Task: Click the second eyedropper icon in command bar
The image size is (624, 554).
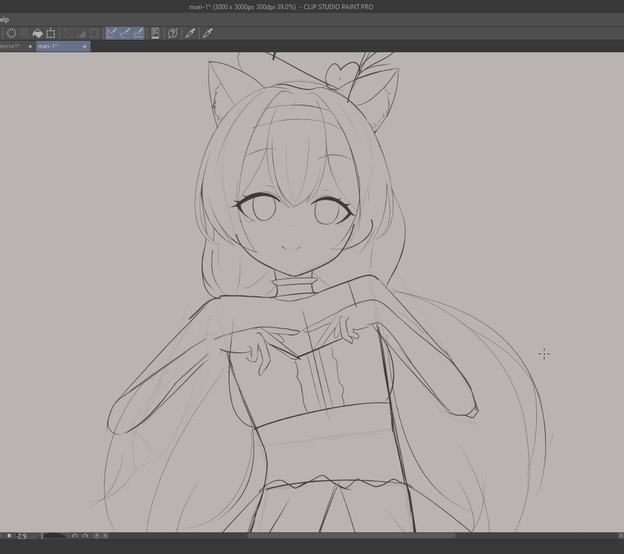Action: tap(208, 34)
